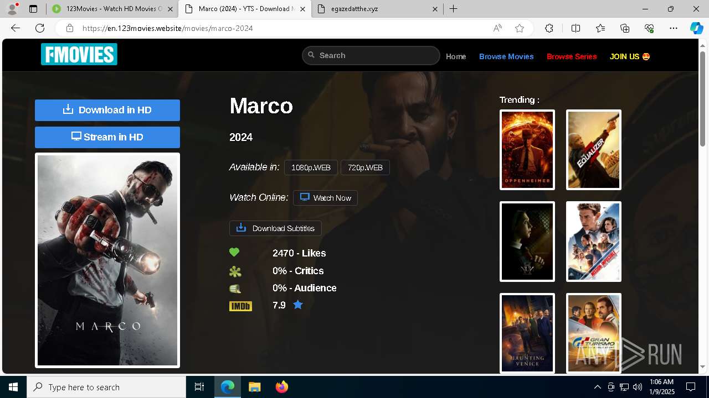Open the browser essentials heart icon

coord(649,28)
